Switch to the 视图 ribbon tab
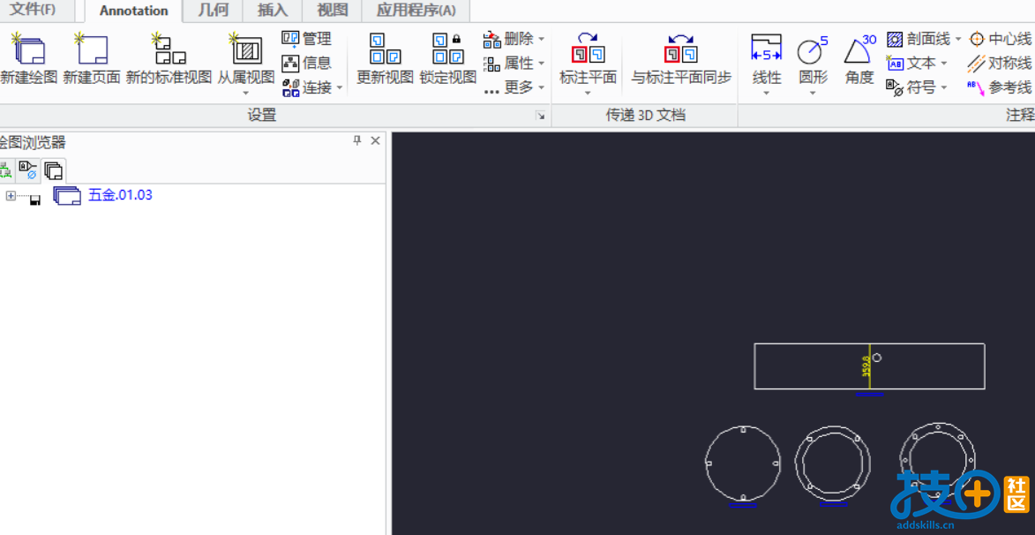Image resolution: width=1035 pixels, height=535 pixels. tap(332, 10)
